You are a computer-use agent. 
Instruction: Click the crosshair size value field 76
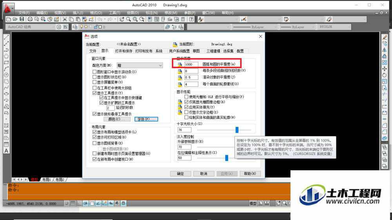coord(184,130)
